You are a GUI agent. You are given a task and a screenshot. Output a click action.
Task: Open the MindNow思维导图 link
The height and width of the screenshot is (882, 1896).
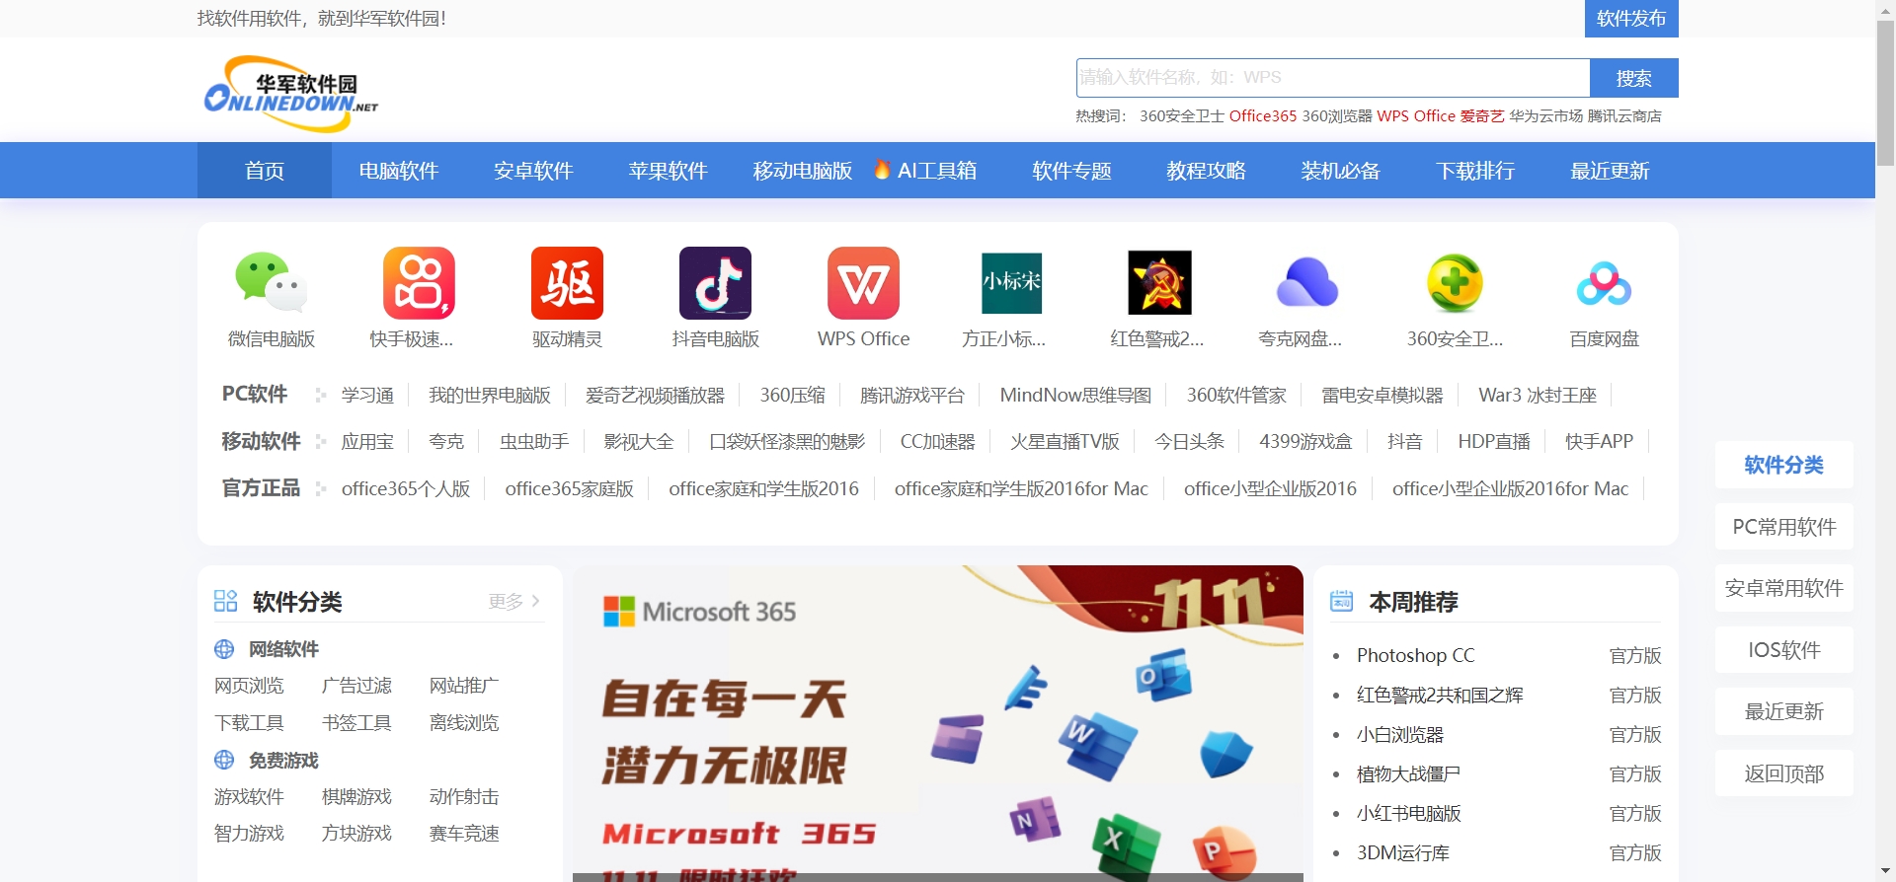1075,396
